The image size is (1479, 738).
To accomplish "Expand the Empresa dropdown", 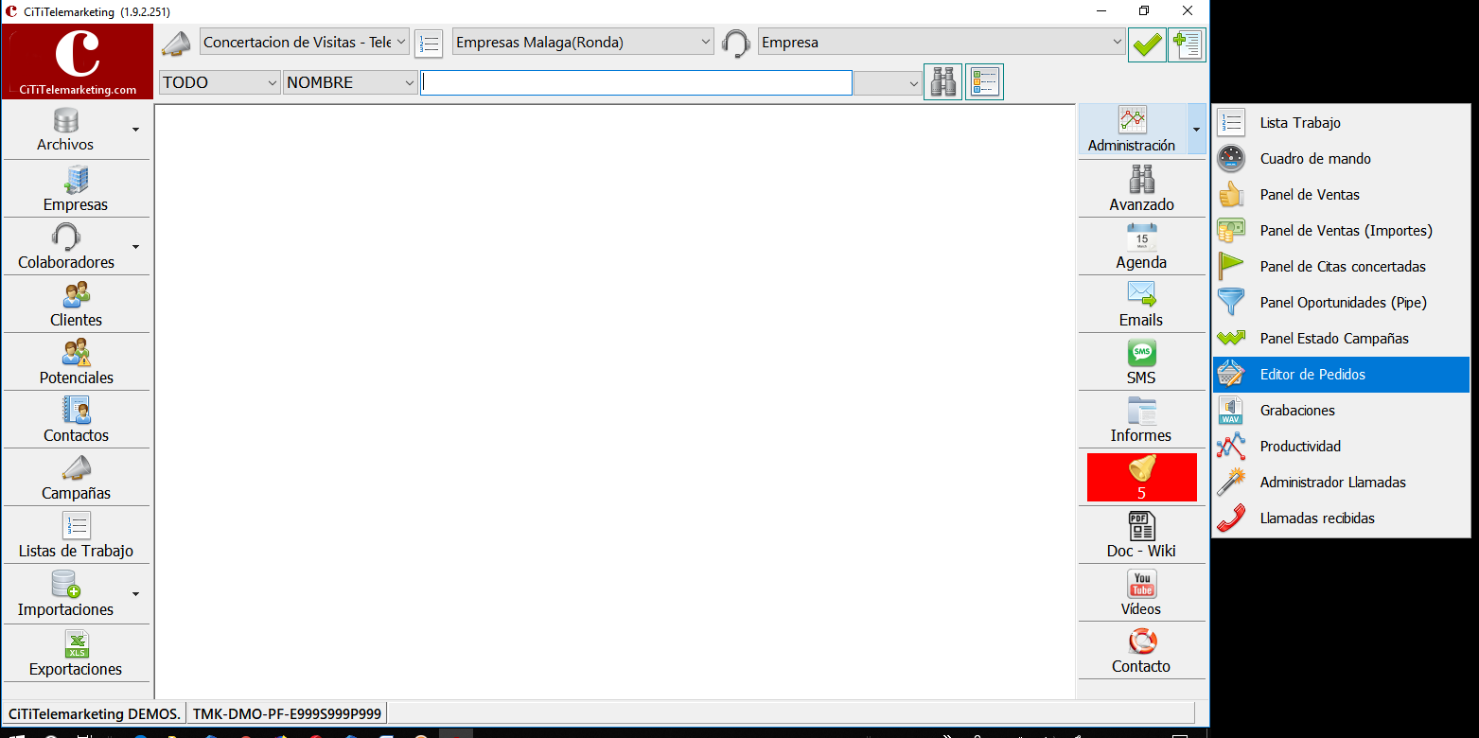I will click(x=942, y=43).
